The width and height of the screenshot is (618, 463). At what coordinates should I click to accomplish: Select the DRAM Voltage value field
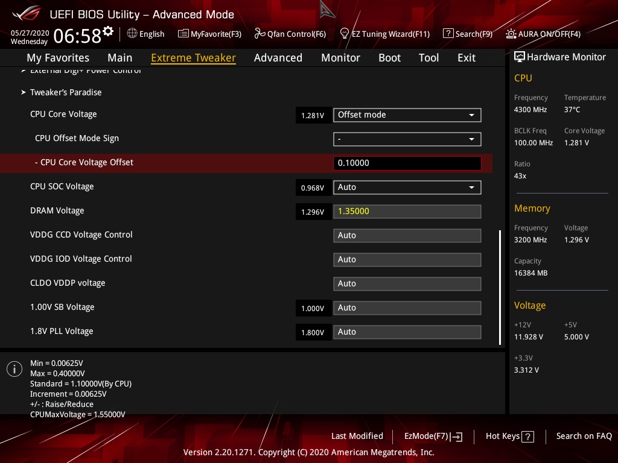coord(407,212)
